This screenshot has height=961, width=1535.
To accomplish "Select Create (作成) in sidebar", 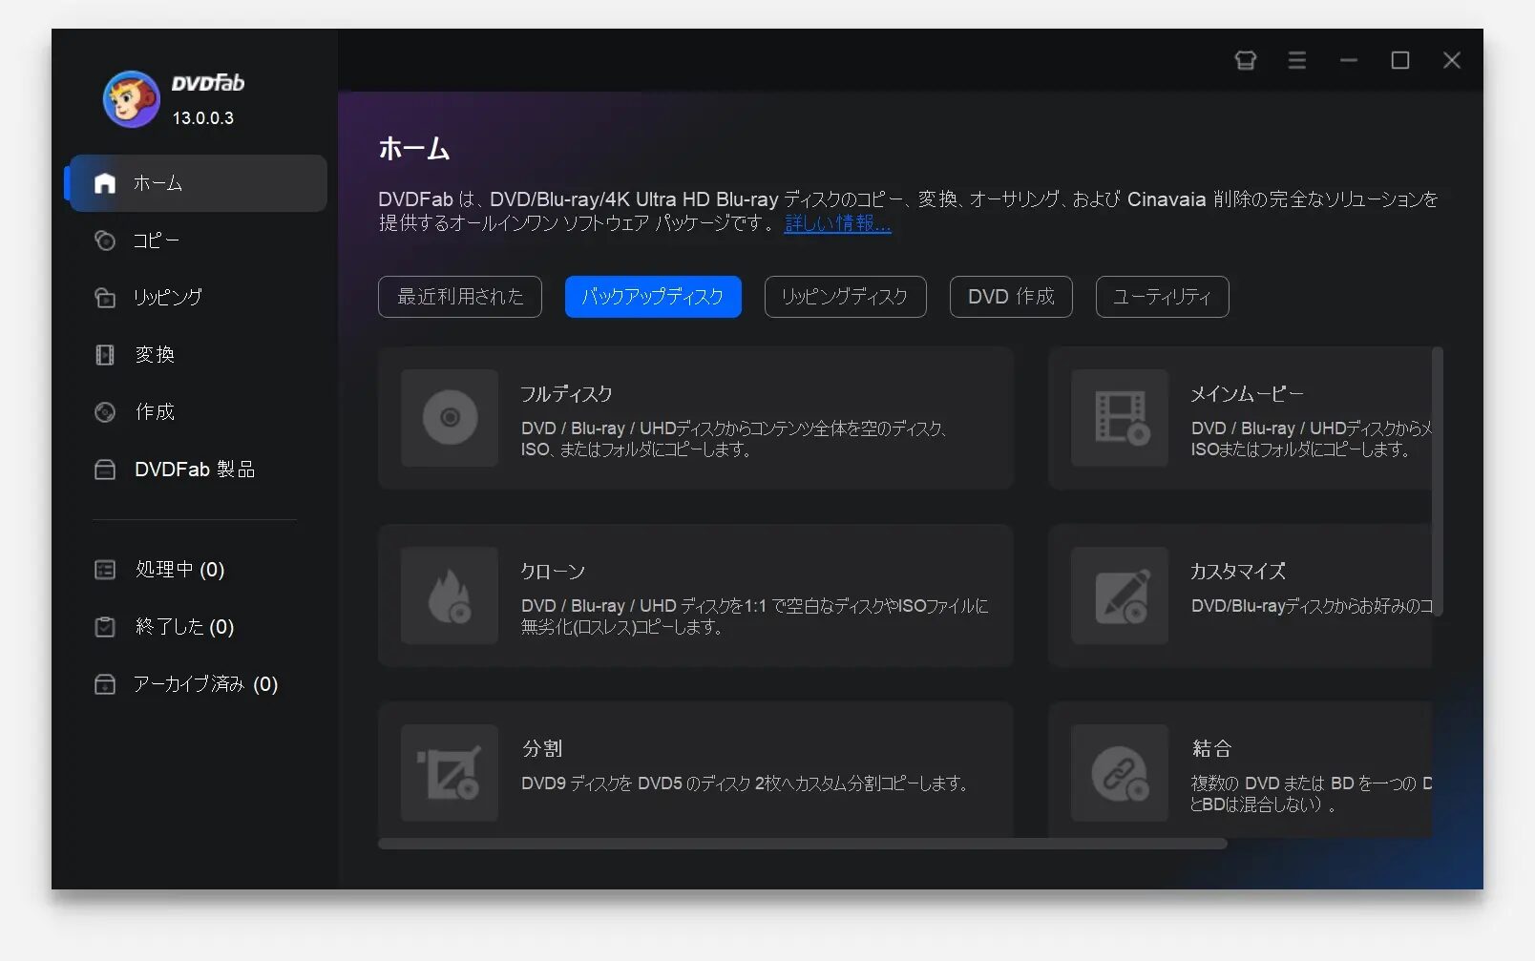I will [154, 412].
